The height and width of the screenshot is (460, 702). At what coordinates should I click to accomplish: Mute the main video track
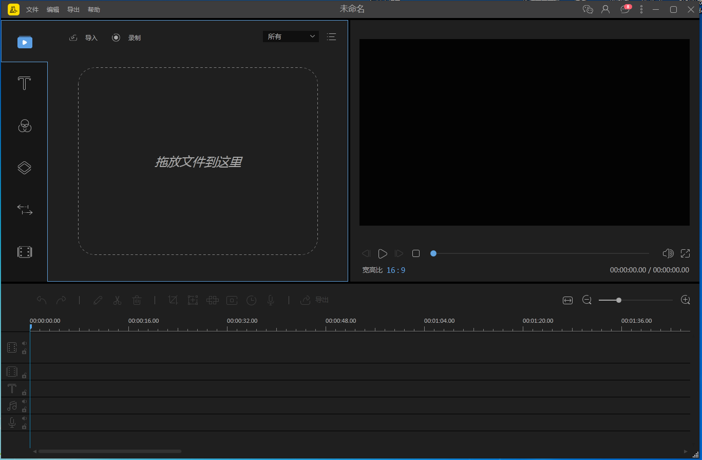click(x=24, y=343)
